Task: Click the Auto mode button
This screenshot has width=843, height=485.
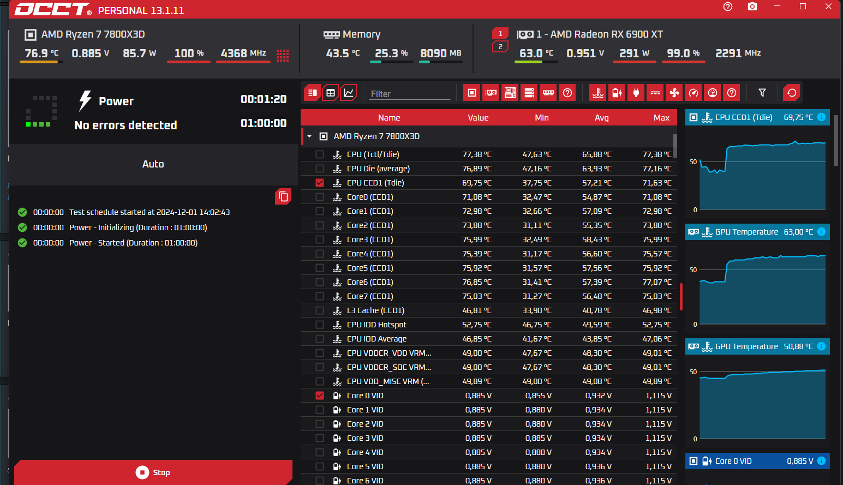Action: pos(153,164)
